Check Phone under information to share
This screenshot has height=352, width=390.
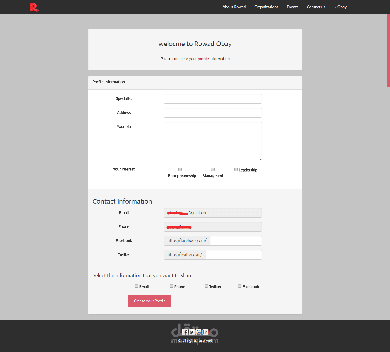coord(171,286)
